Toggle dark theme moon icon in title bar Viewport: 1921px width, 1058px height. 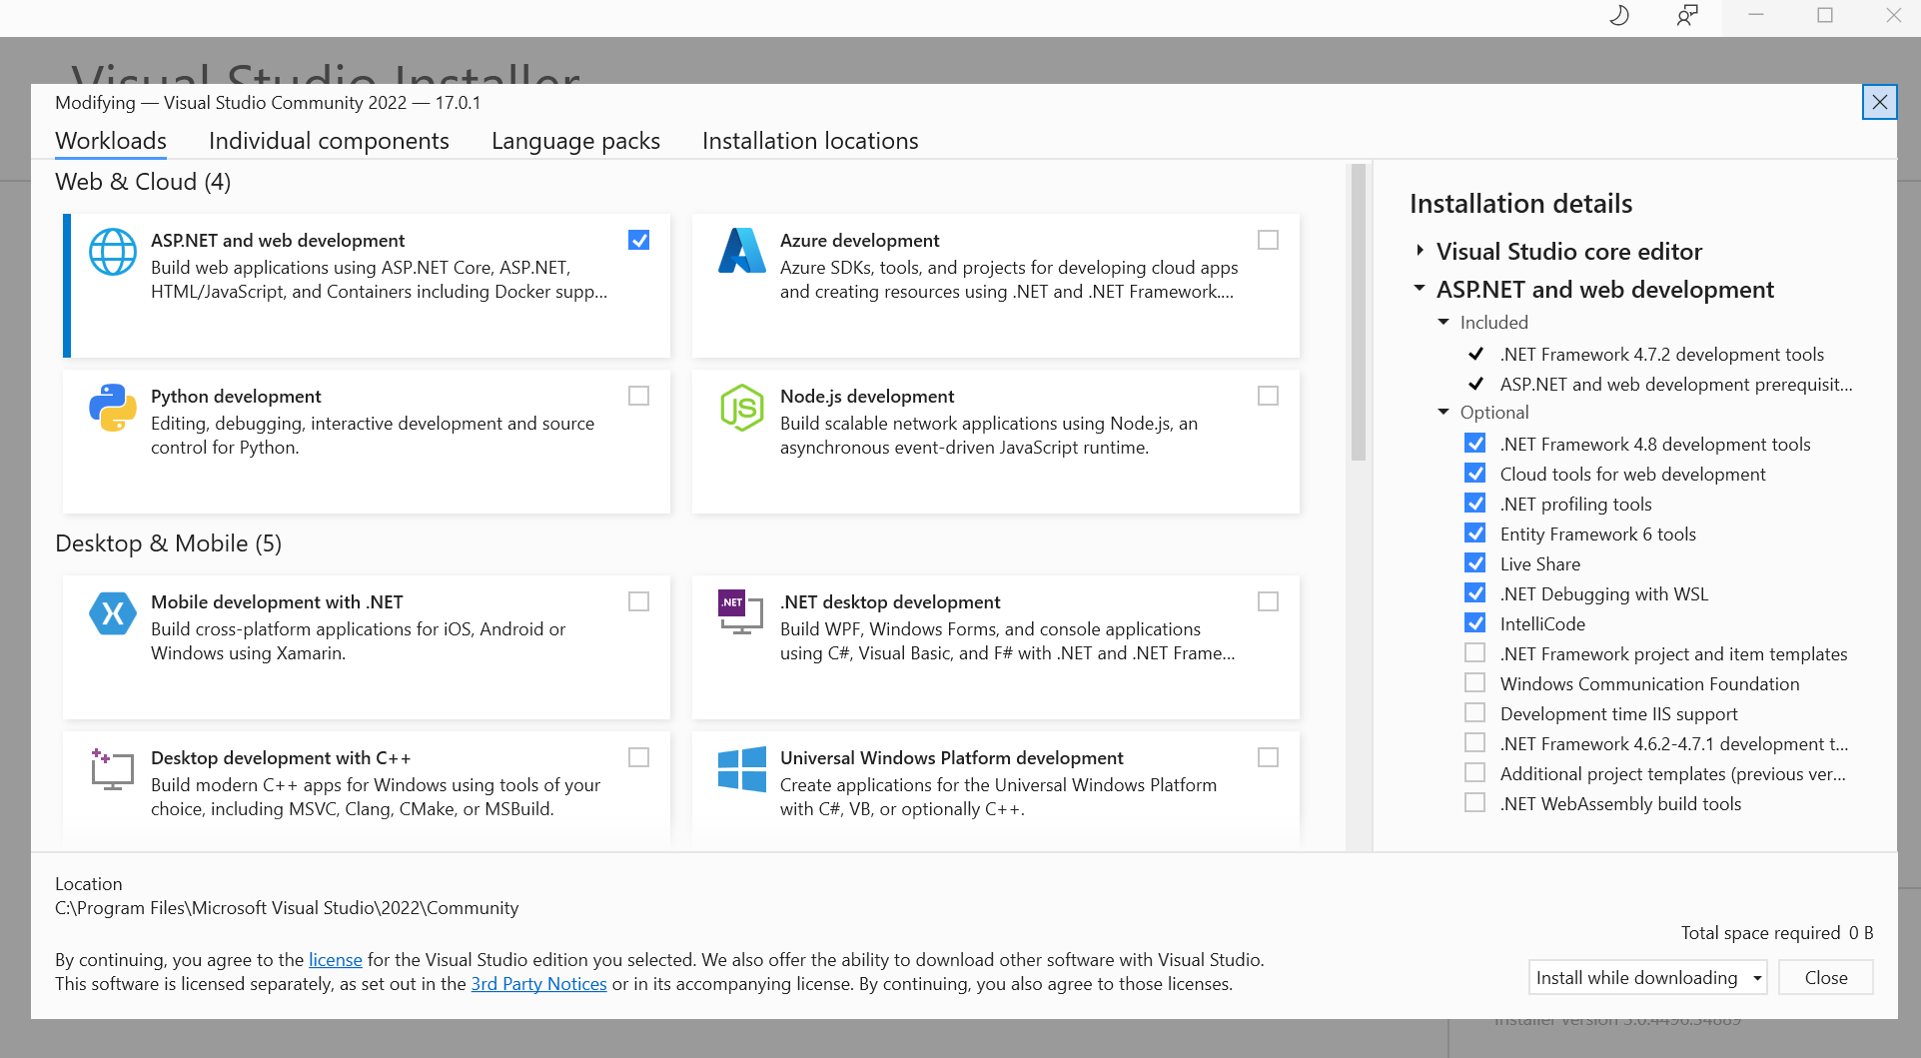(x=1619, y=15)
